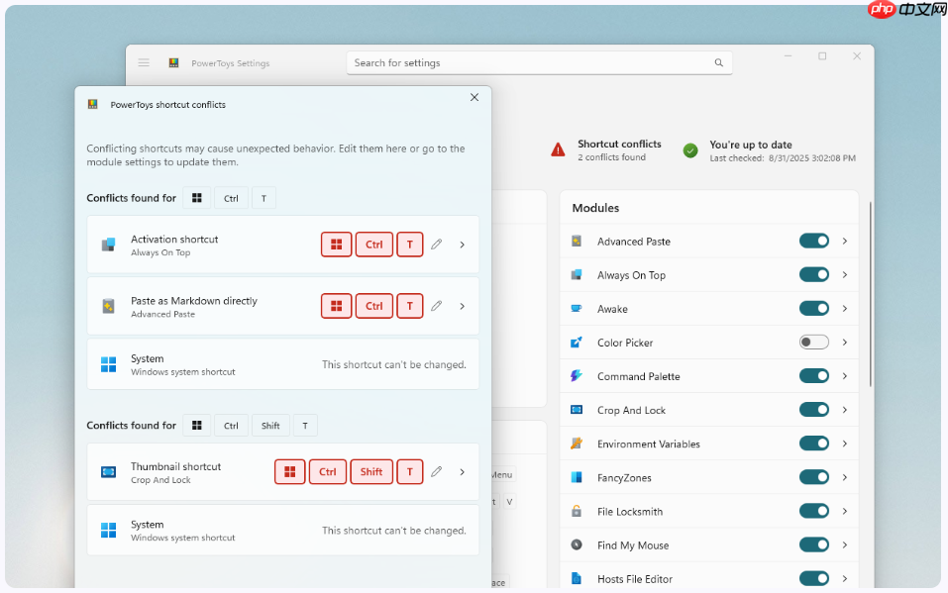Click the green up-to-date checkmark icon
The image size is (948, 593).
point(690,150)
